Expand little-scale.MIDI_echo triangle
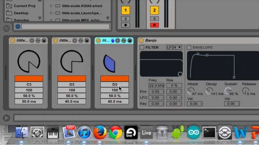This screenshot has height=145, width=259. pos(51,20)
